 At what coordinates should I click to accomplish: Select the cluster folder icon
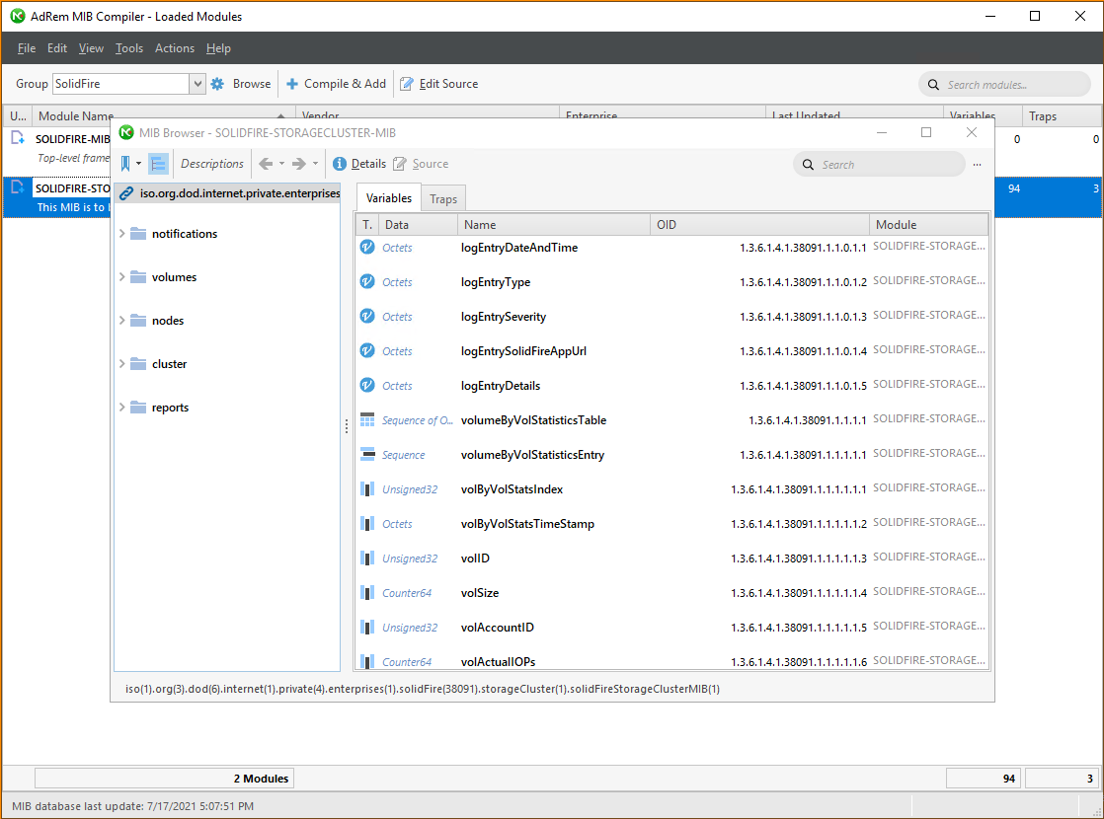pyautogui.click(x=138, y=364)
